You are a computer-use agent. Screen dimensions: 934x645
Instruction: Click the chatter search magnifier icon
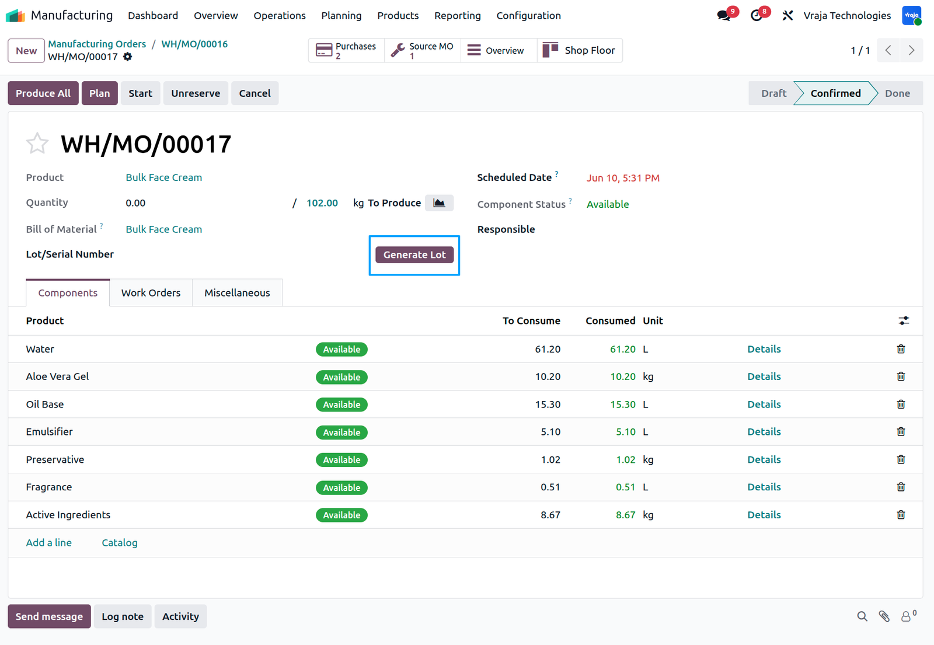[862, 616]
